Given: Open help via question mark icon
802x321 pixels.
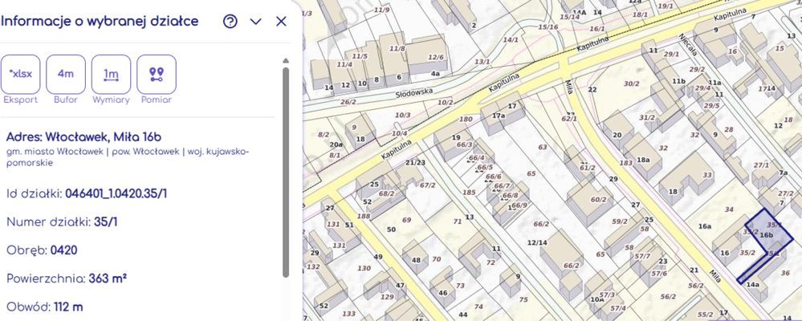Looking at the screenshot, I should (x=230, y=22).
